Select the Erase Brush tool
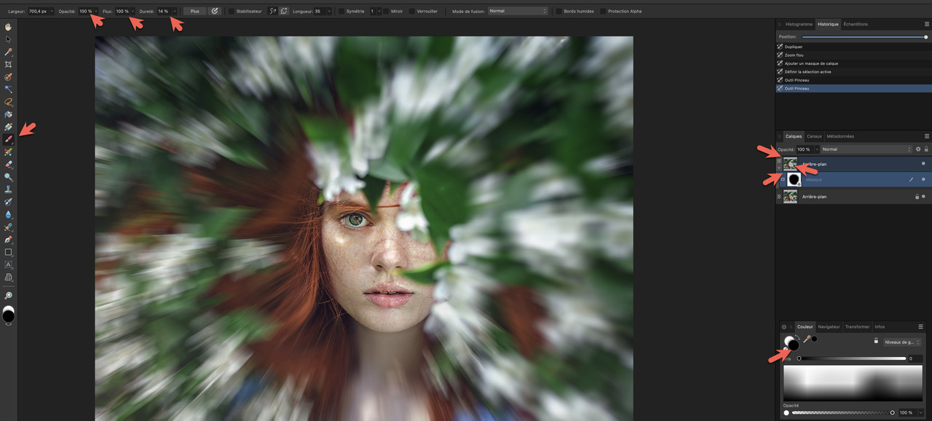932x421 pixels. (x=9, y=165)
